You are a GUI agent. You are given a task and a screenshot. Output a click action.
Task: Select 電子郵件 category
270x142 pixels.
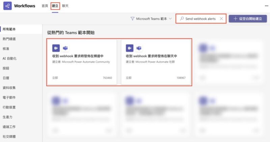pyautogui.click(x=21, y=97)
